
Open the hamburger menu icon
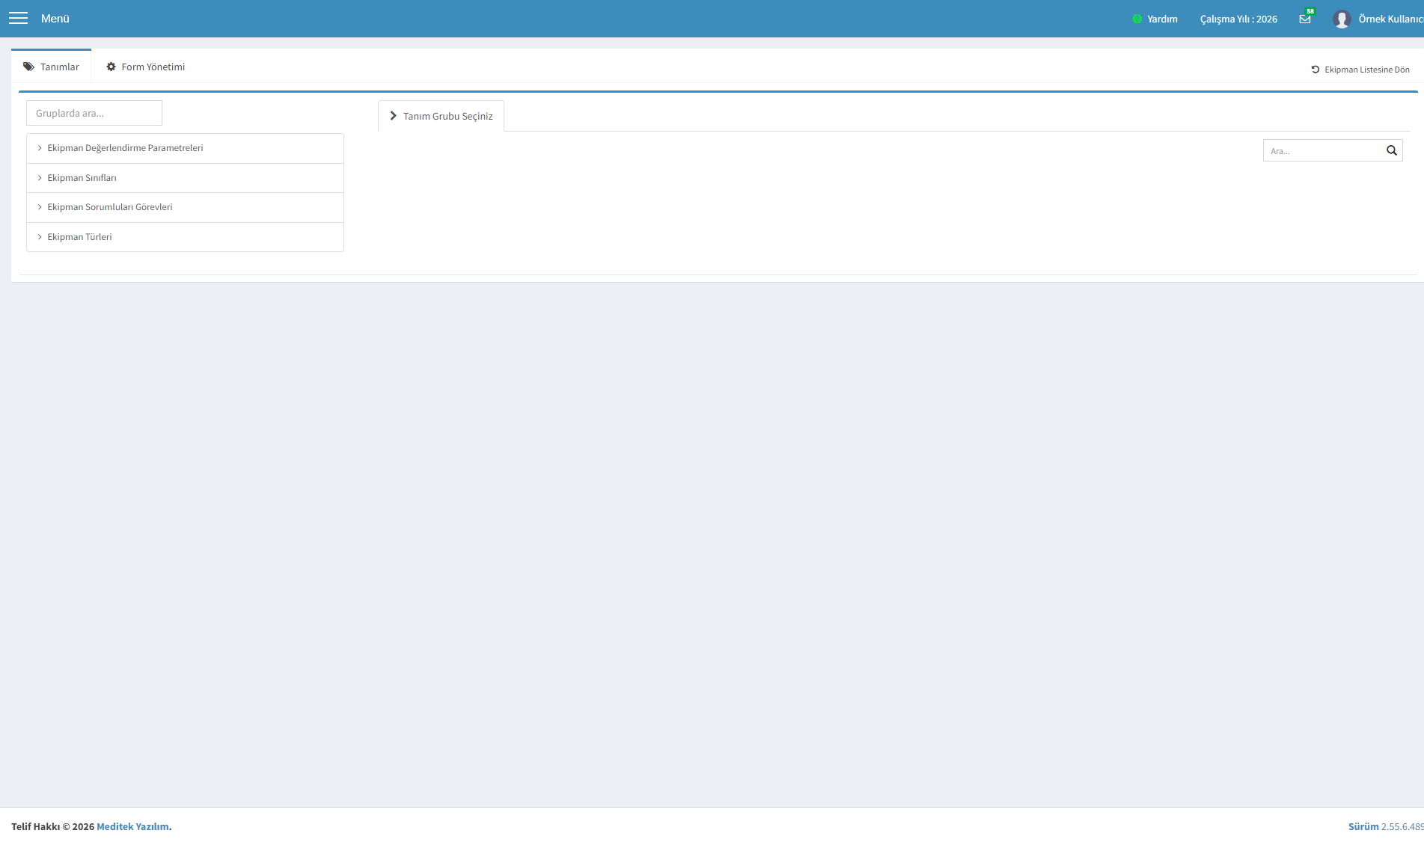(18, 18)
